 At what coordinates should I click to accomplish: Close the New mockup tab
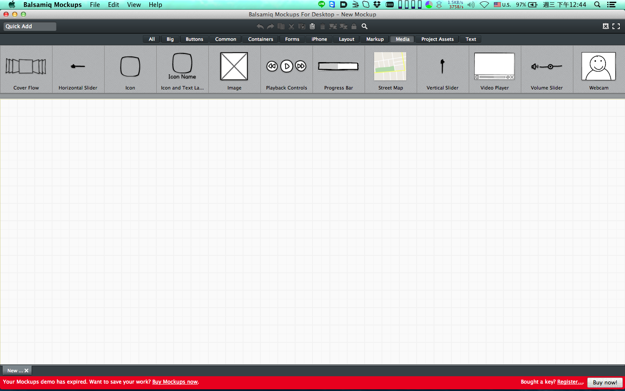pos(26,371)
